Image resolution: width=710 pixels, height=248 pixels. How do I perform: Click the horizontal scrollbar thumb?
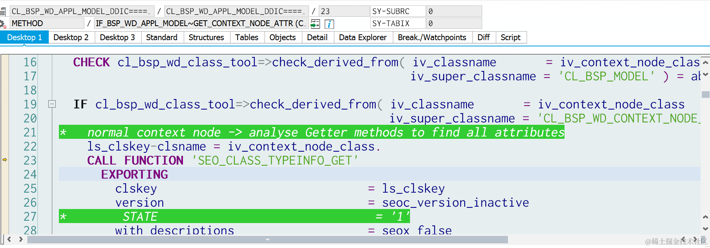(268, 239)
